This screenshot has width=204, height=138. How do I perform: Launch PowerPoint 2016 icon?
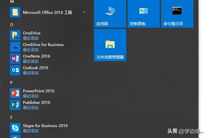pyautogui.click(x=15, y=93)
